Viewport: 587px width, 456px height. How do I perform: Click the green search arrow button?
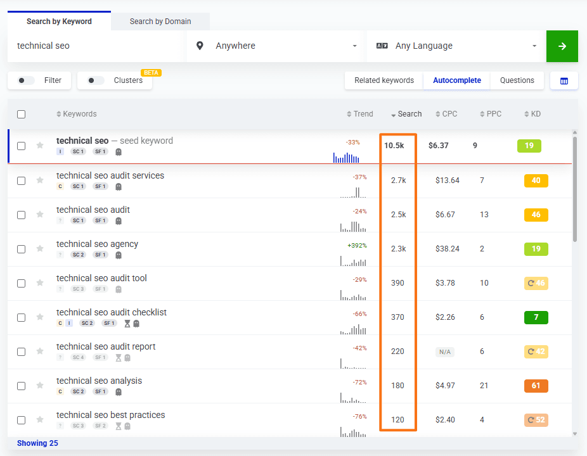pyautogui.click(x=562, y=46)
